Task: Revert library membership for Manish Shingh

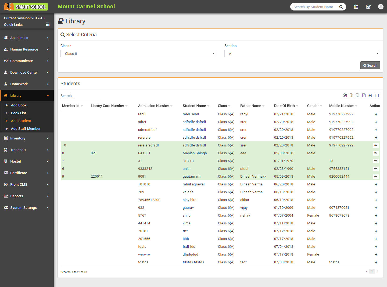Action: [x=376, y=153]
